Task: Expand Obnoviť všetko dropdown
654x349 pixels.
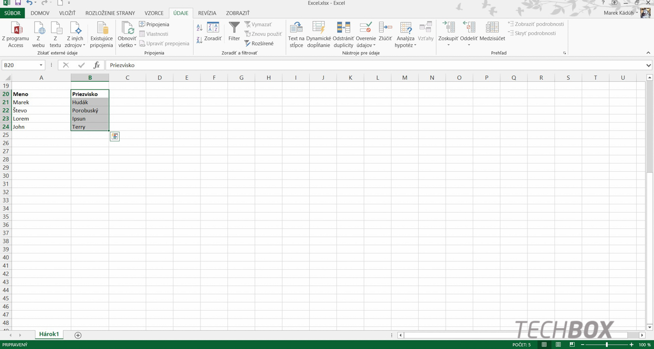Action: (127, 45)
